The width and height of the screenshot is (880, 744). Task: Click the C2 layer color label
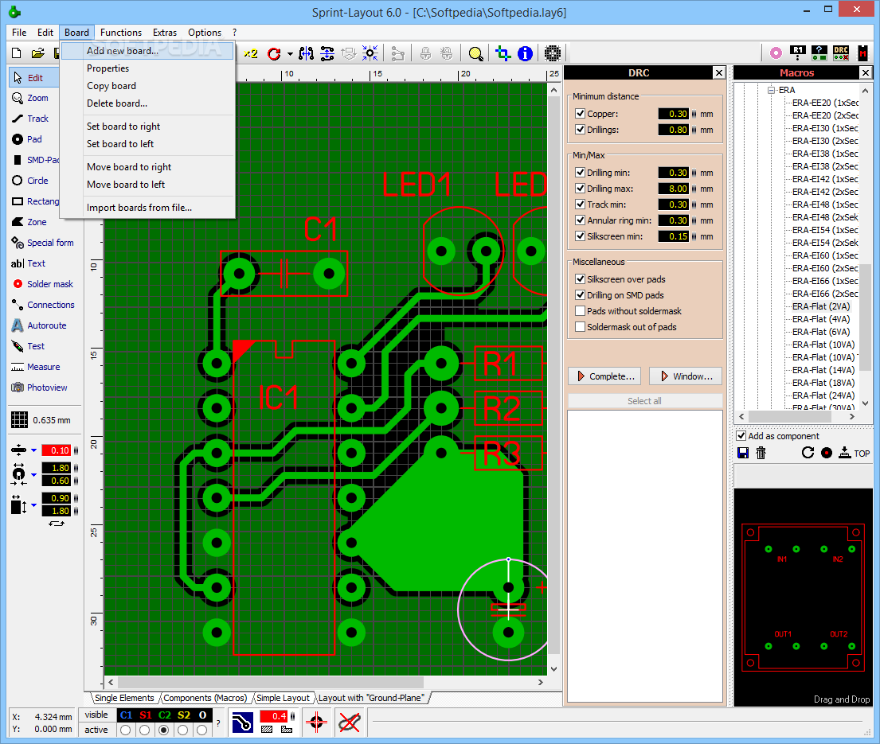[164, 715]
